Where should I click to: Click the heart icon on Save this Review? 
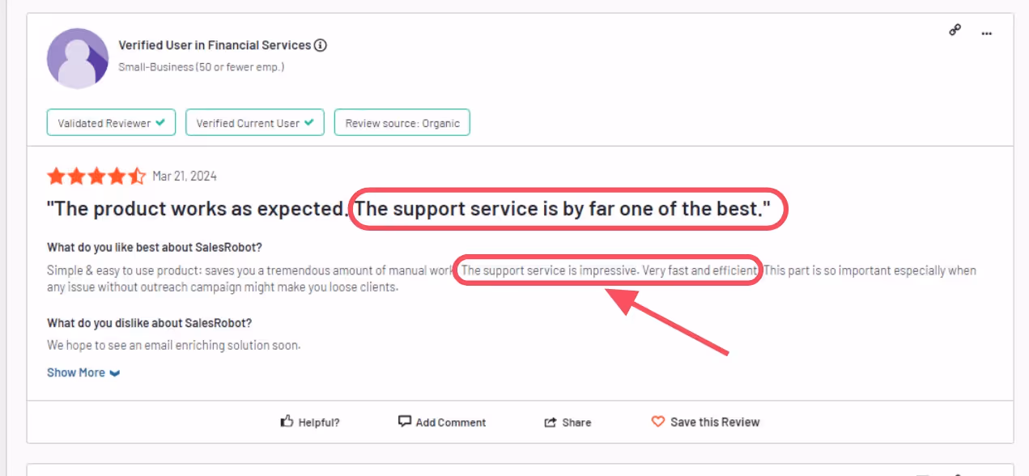coord(657,421)
